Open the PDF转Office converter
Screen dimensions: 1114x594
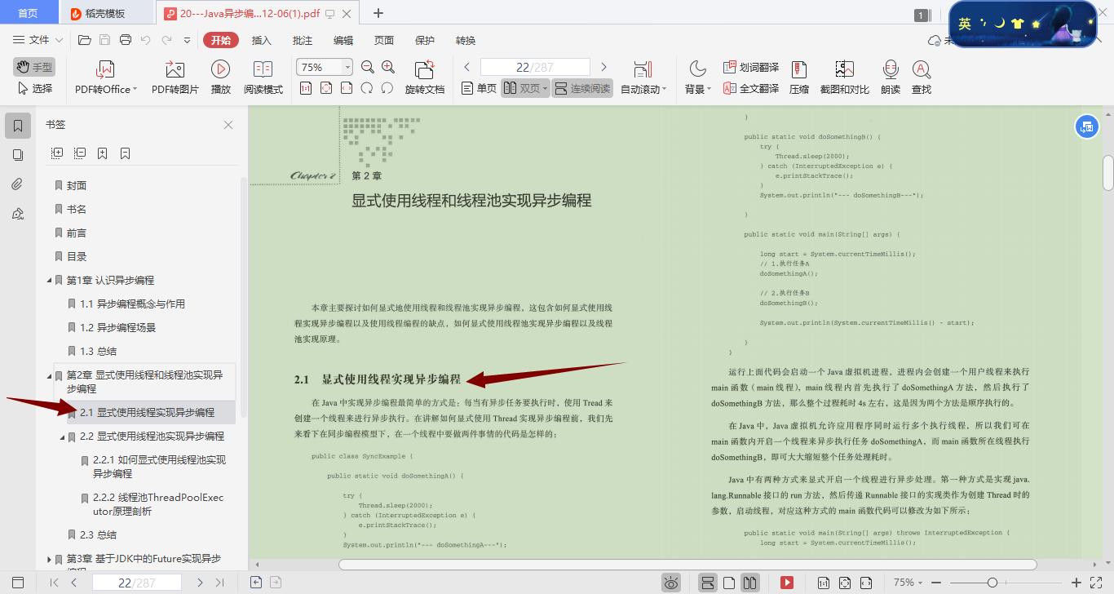(106, 78)
